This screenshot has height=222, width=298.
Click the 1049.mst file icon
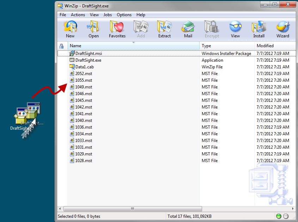pos(72,87)
